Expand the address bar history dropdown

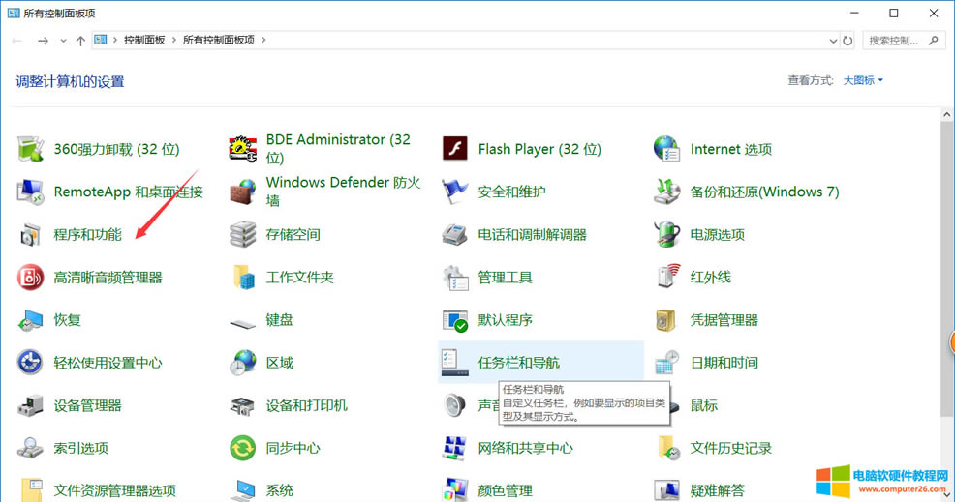click(x=834, y=41)
